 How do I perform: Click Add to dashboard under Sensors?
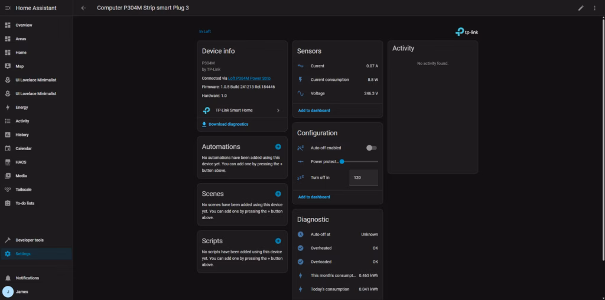coord(314,110)
